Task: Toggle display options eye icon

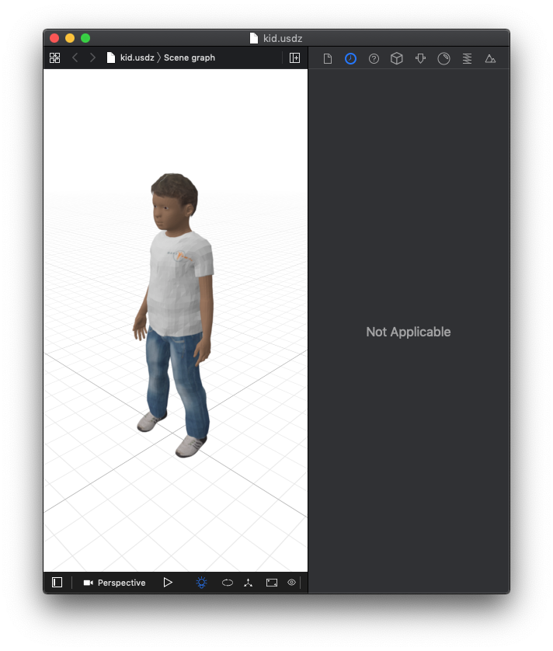Action: [292, 583]
